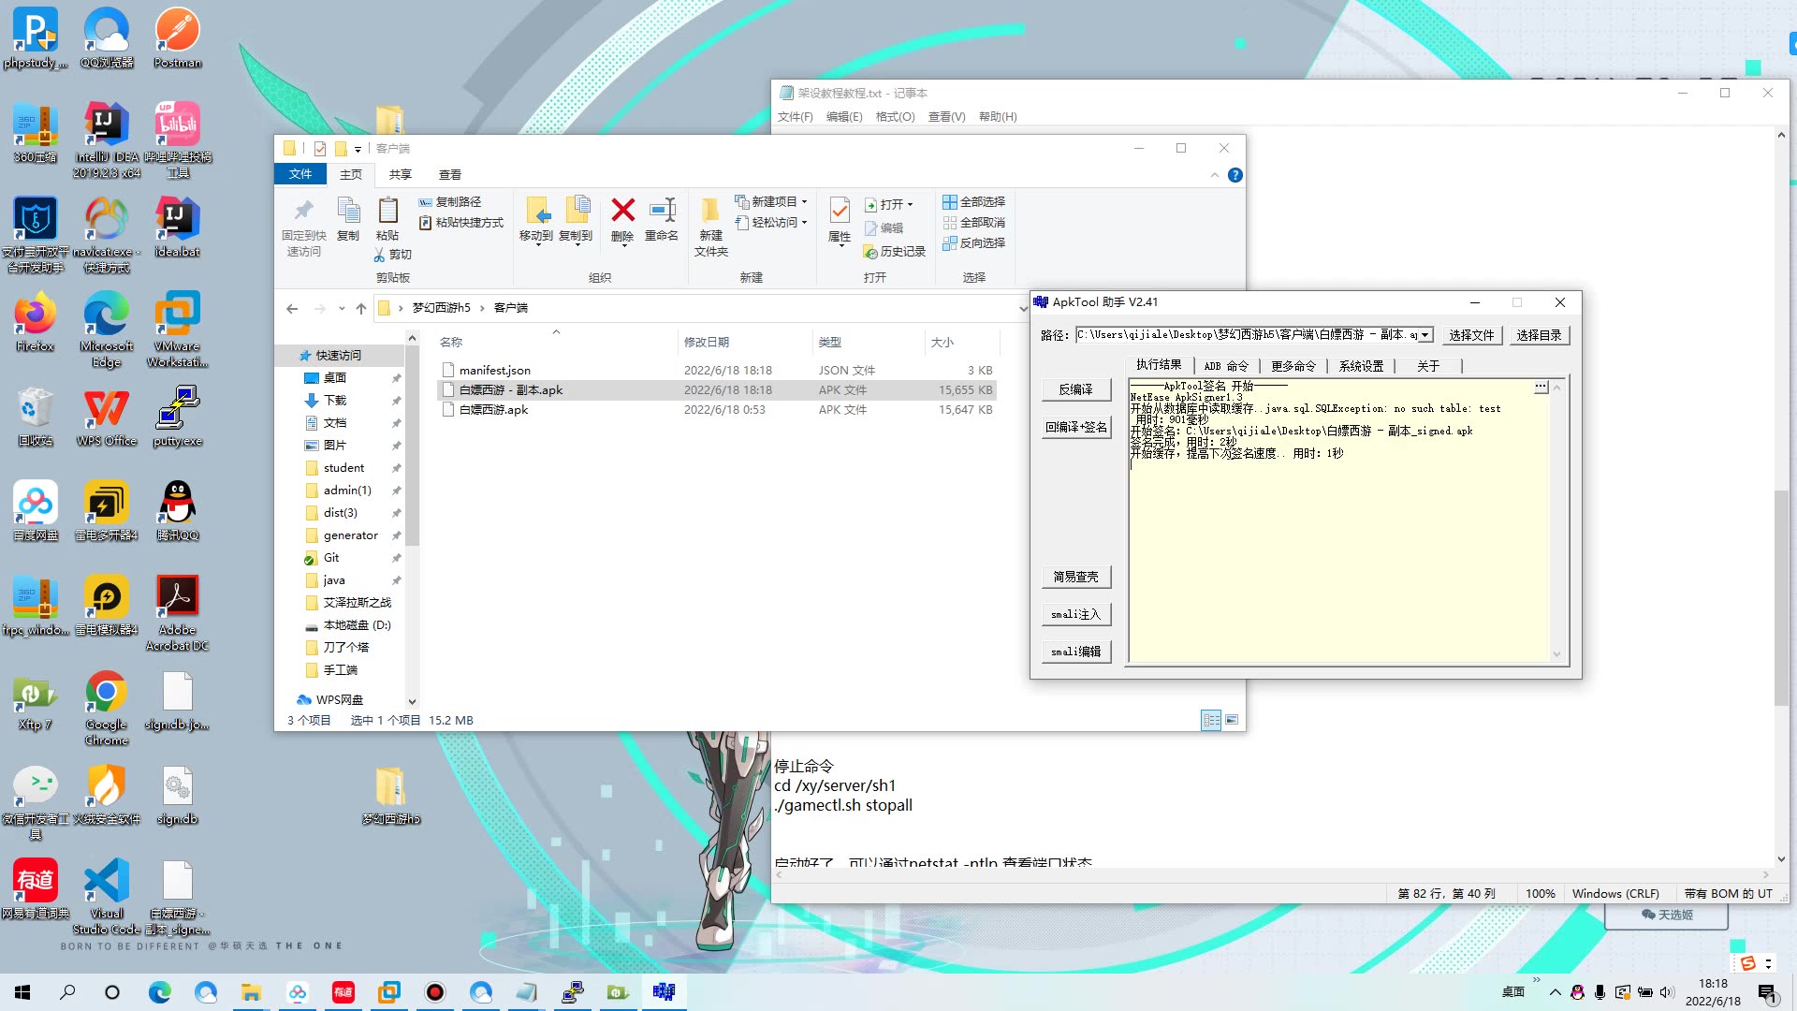Image resolution: width=1797 pixels, height=1011 pixels.
Task: Switch to large icons view button
Action: pos(1232,720)
